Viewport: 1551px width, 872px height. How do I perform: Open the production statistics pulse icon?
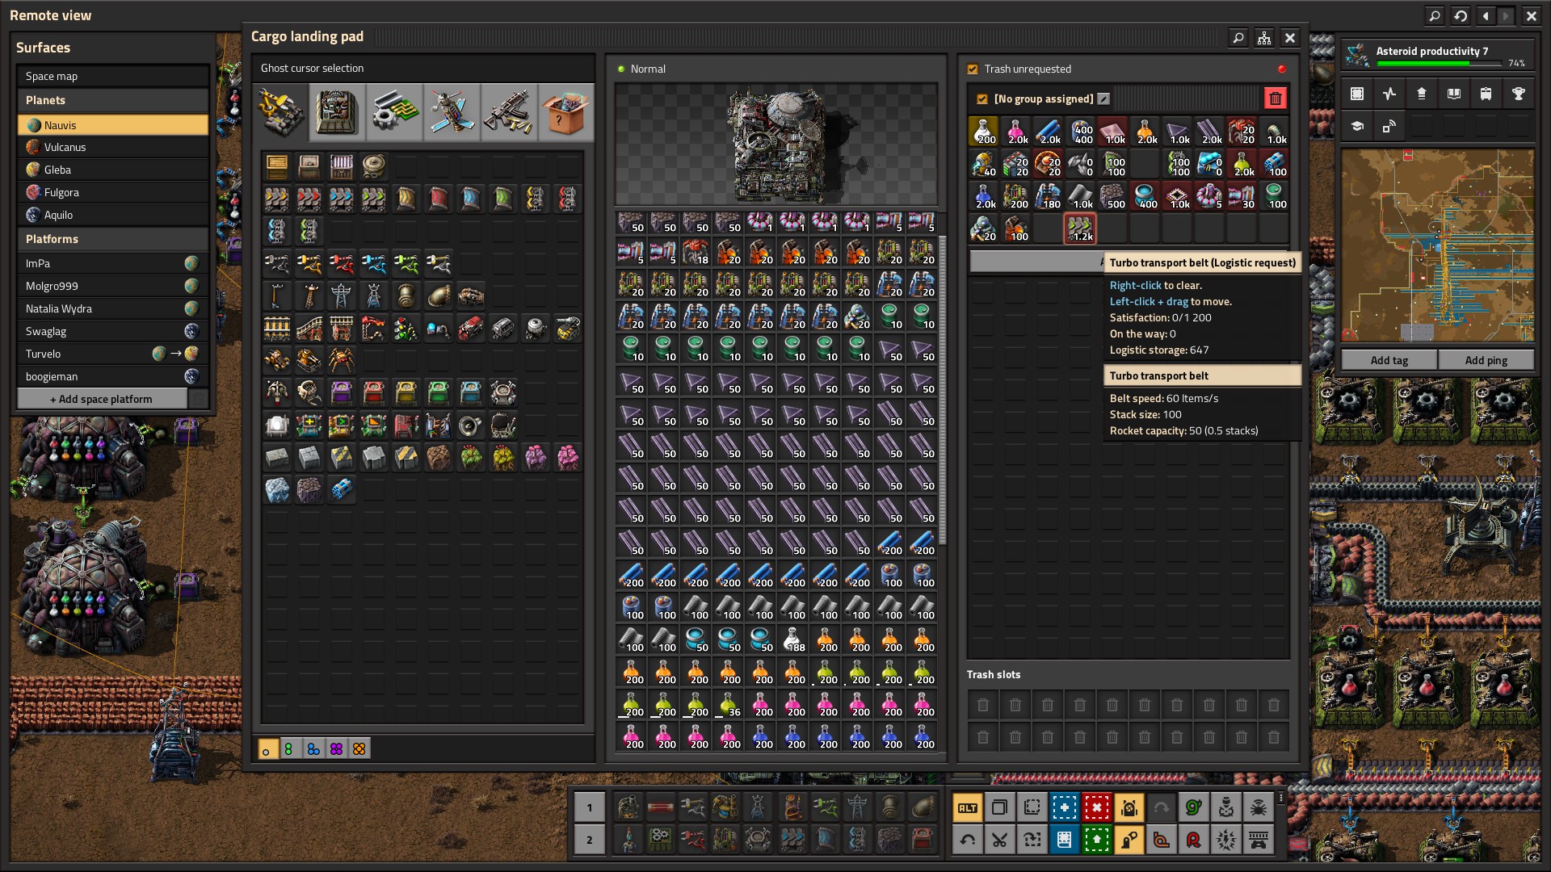[1389, 94]
